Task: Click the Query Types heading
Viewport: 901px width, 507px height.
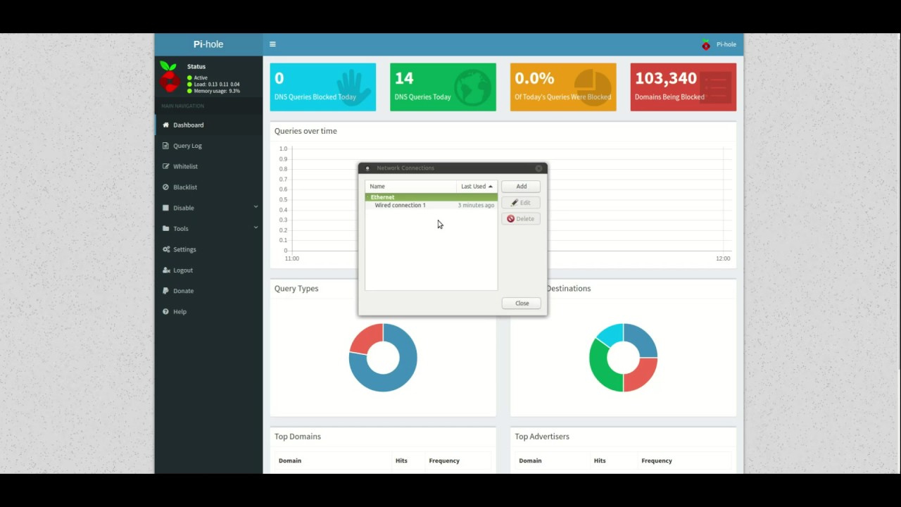Action: (296, 289)
